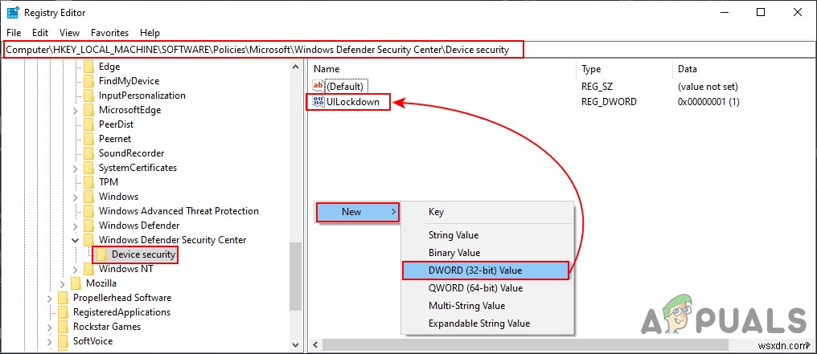The height and width of the screenshot is (354, 817).
Task: Select the Windows Defender folder icon
Action: pos(88,226)
